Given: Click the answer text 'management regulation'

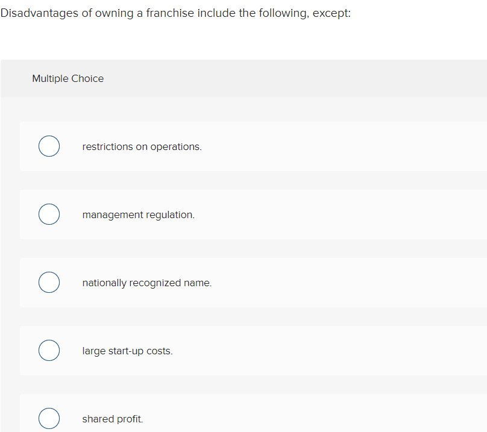Looking at the screenshot, I should coord(138,214).
